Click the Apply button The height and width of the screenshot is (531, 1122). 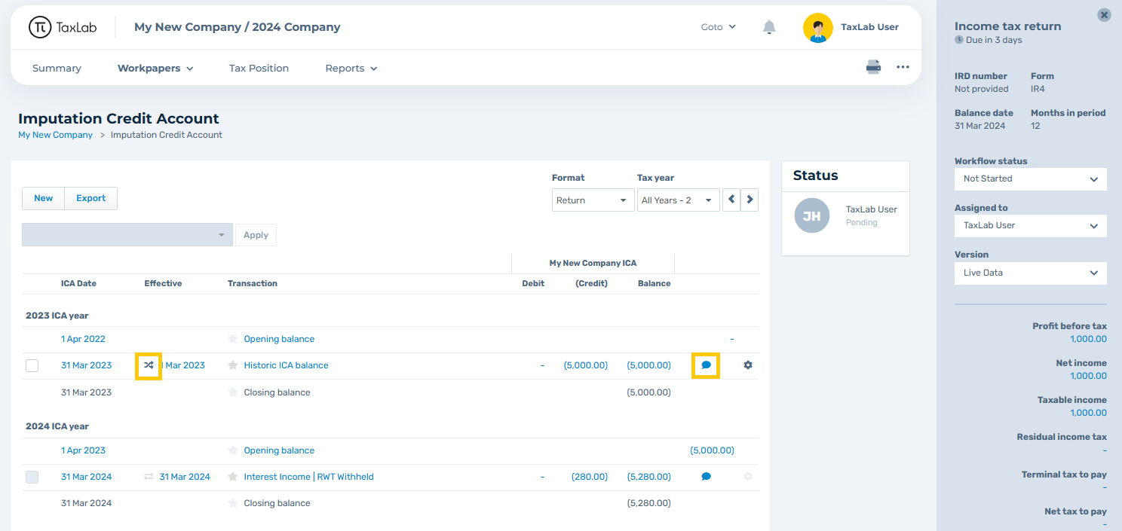(x=256, y=235)
